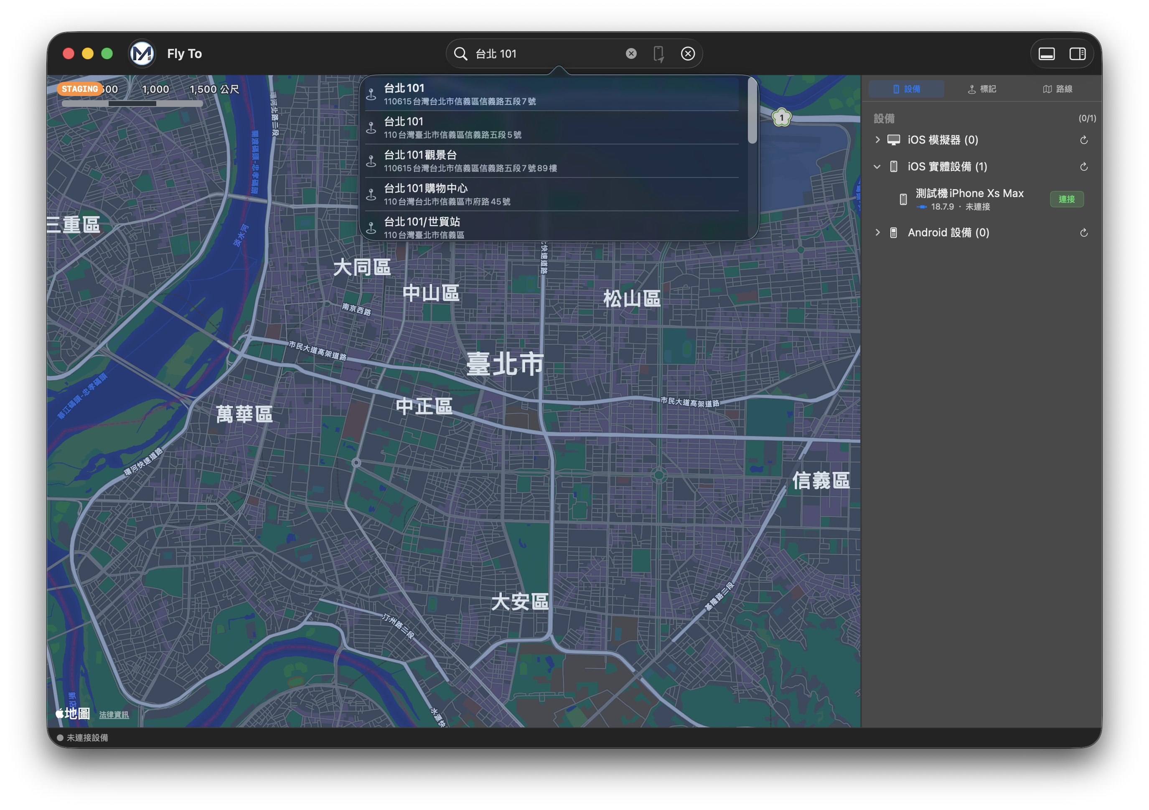This screenshot has width=1149, height=810.
Task: Click the 未連接設備 status indicator
Action: [x=82, y=738]
